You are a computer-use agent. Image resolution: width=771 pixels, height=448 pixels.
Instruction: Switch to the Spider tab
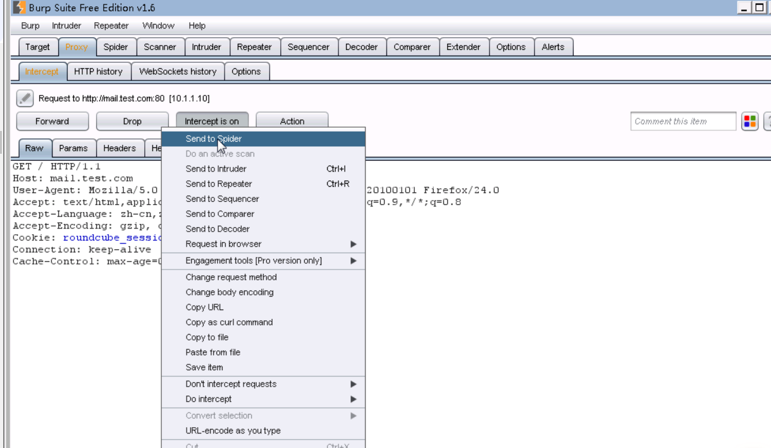pos(116,47)
